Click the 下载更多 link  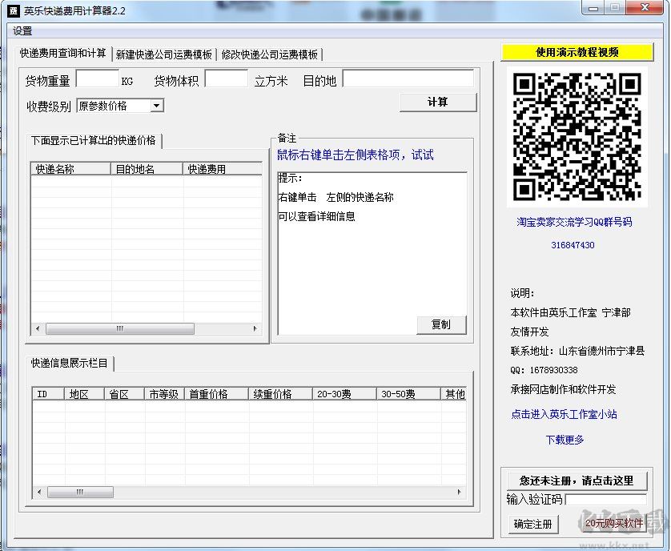[565, 440]
